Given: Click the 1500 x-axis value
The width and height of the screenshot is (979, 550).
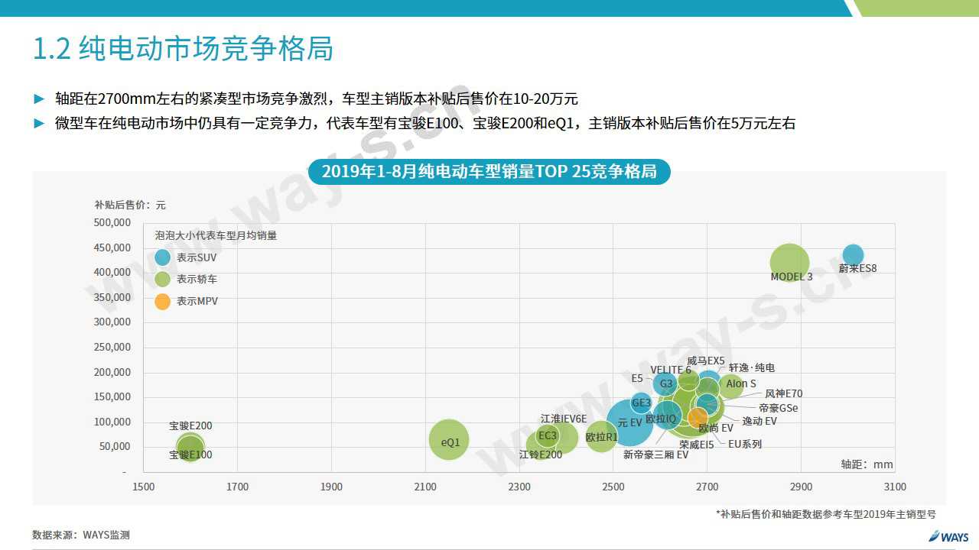Looking at the screenshot, I should pos(143,487).
